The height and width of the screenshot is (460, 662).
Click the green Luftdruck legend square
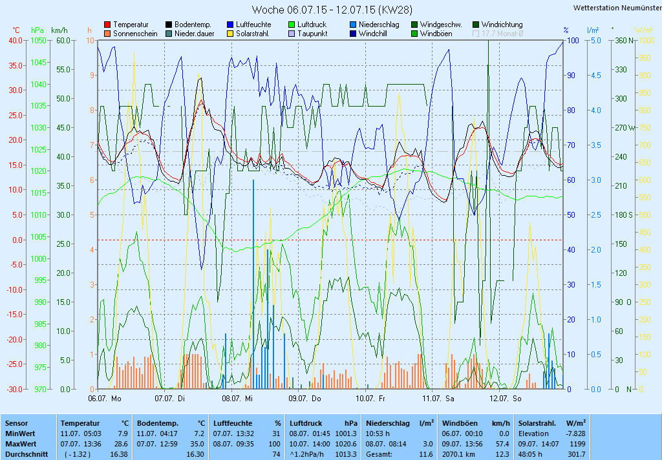[292, 25]
